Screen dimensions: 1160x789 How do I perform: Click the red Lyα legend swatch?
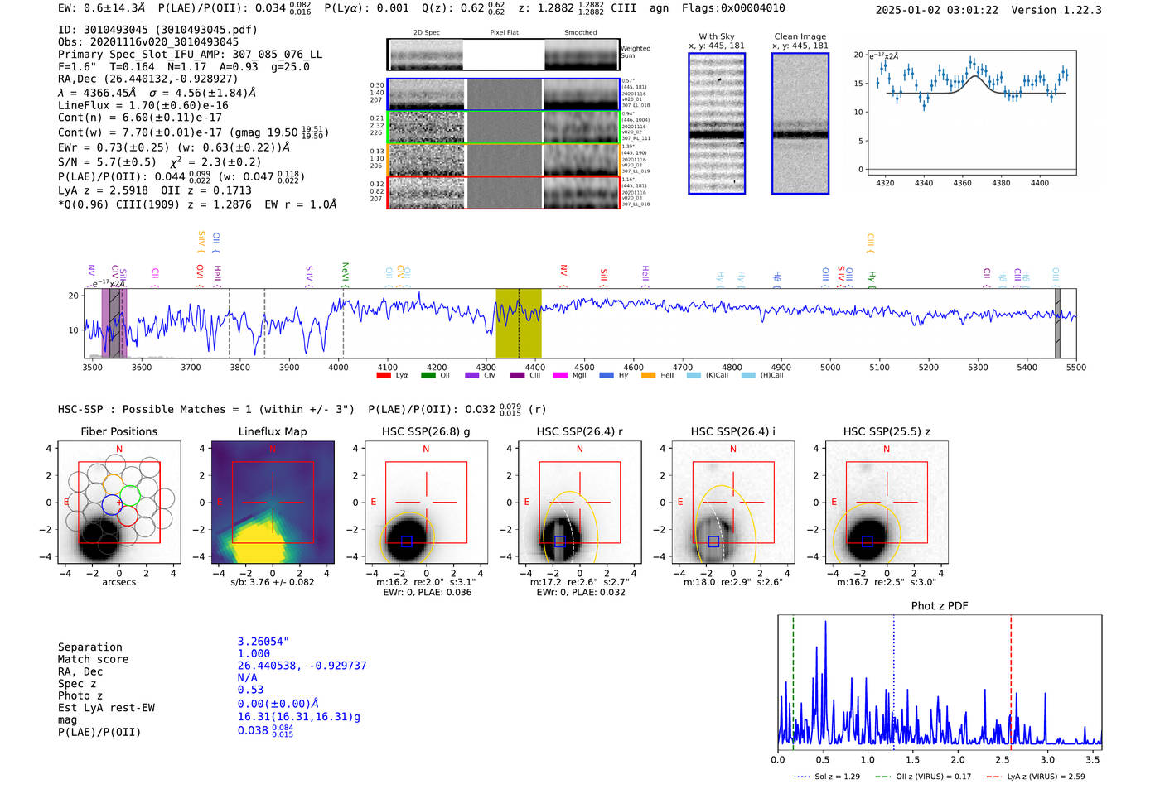point(383,375)
